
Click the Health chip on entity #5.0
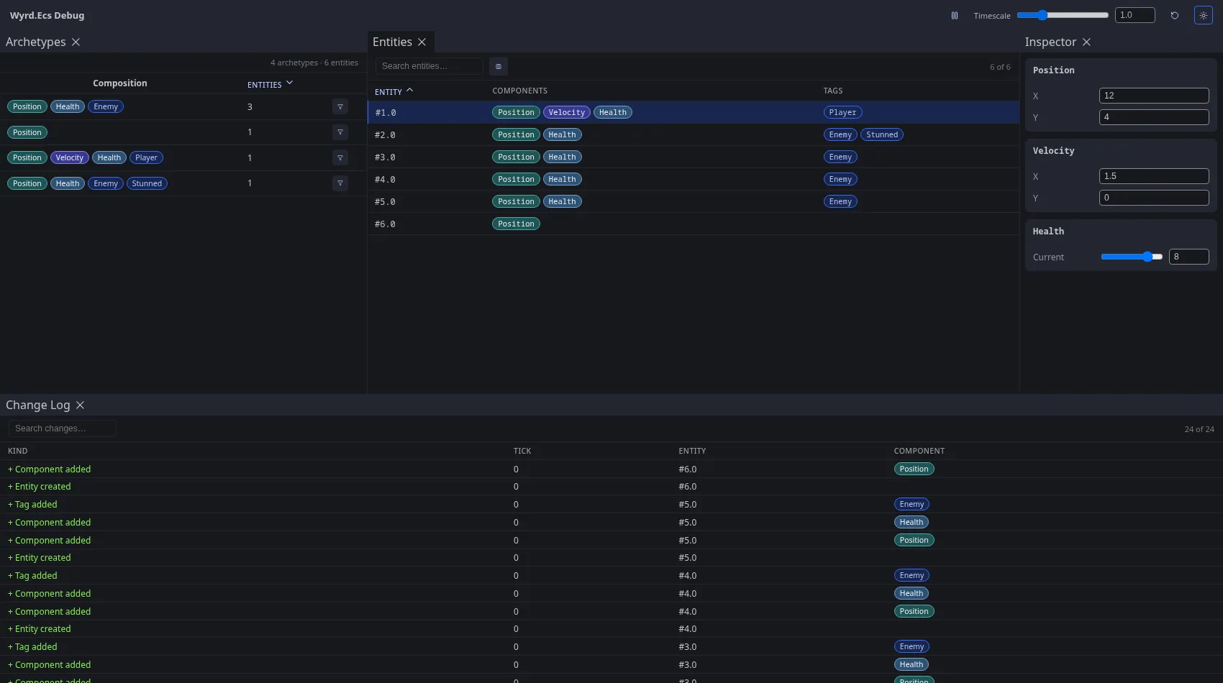562,201
